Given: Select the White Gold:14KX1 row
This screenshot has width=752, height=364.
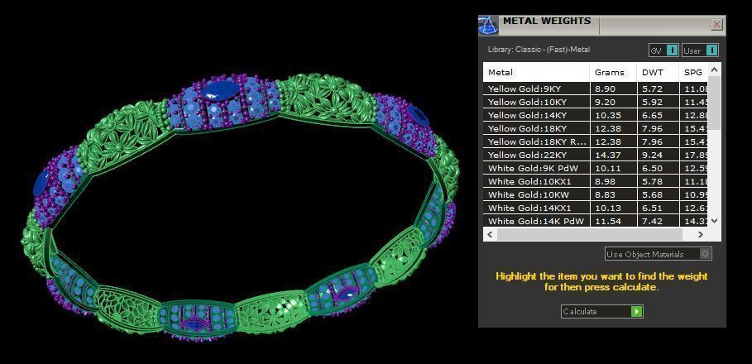Looking at the screenshot, I should pyautogui.click(x=596, y=208).
